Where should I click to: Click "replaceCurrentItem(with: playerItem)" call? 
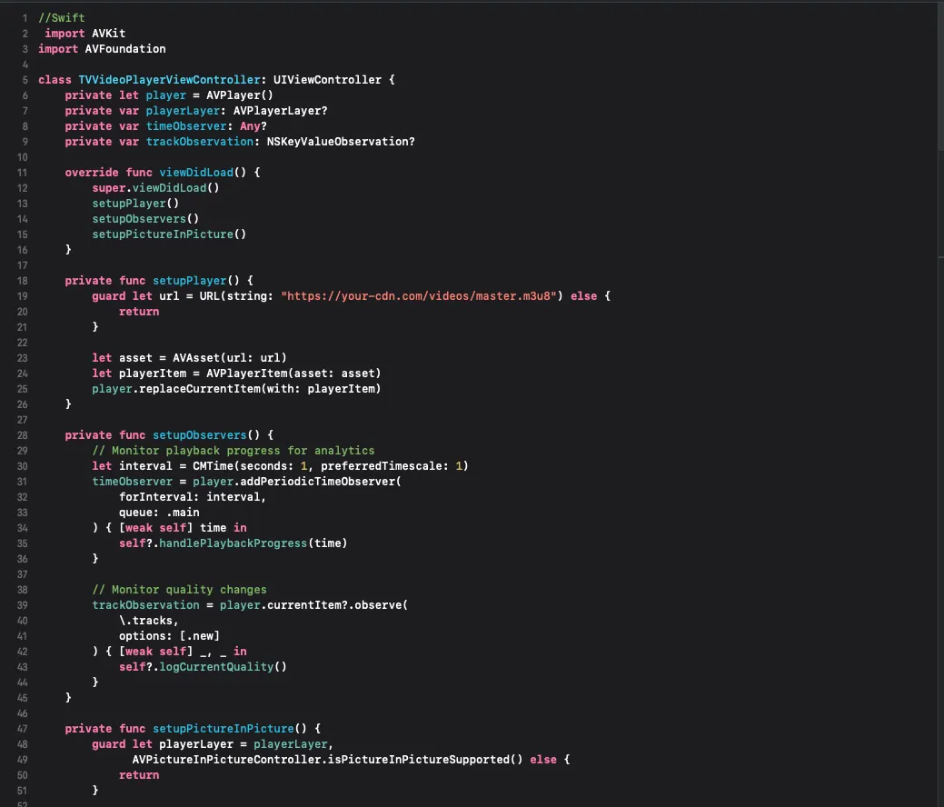[260, 389]
